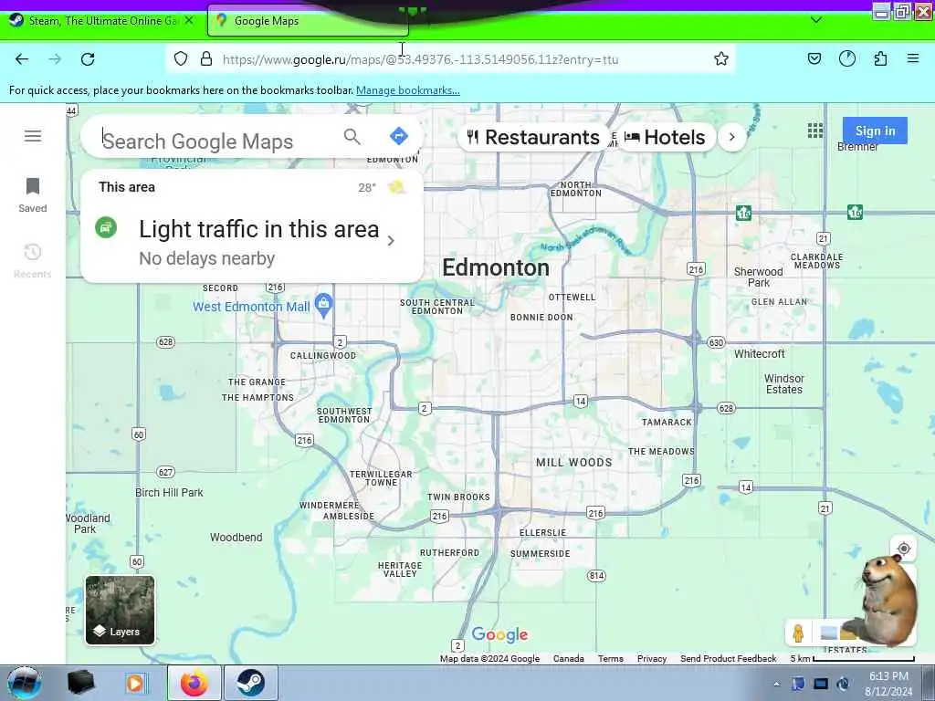This screenshot has height=701, width=935.
Task: Click the Restaurants category chip
Action: [533, 137]
